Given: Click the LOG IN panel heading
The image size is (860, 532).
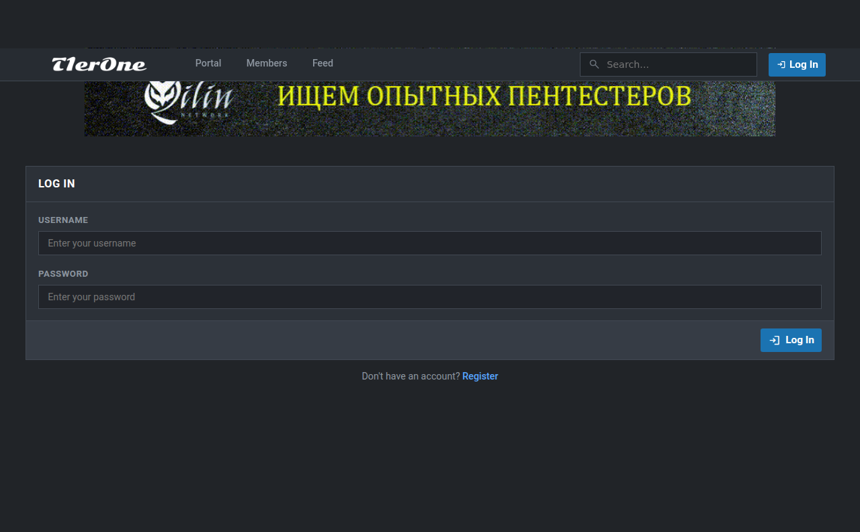Looking at the screenshot, I should (x=56, y=184).
